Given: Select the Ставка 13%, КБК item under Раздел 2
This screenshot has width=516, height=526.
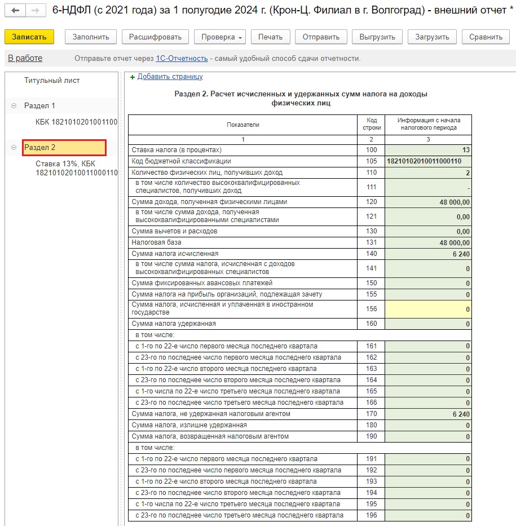Looking at the screenshot, I should click(77, 168).
